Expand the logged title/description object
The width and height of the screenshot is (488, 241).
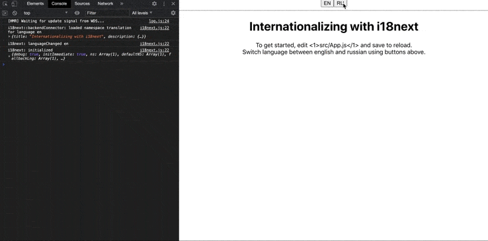(x=9, y=37)
